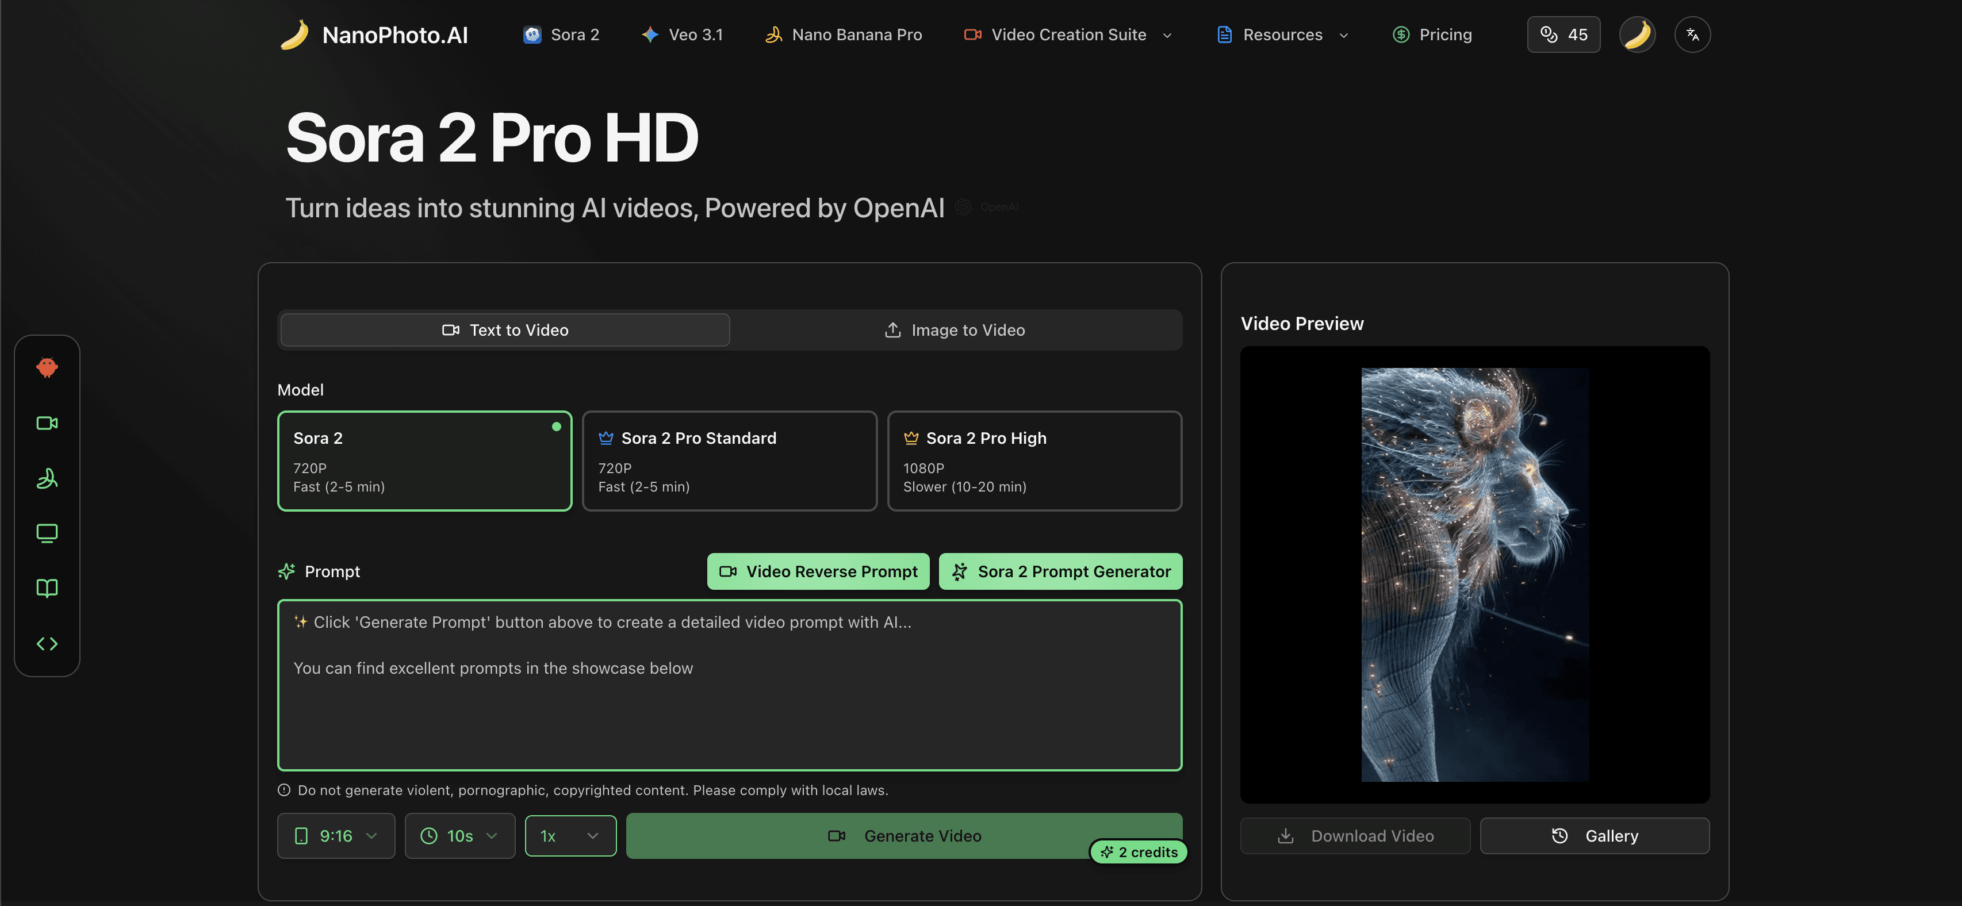
Task: Open the 10s duration selector
Action: [x=459, y=835]
